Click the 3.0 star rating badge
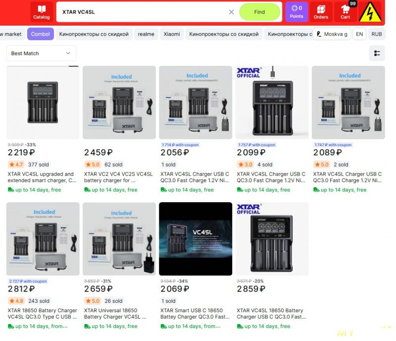The image size is (396, 341). pos(245,165)
